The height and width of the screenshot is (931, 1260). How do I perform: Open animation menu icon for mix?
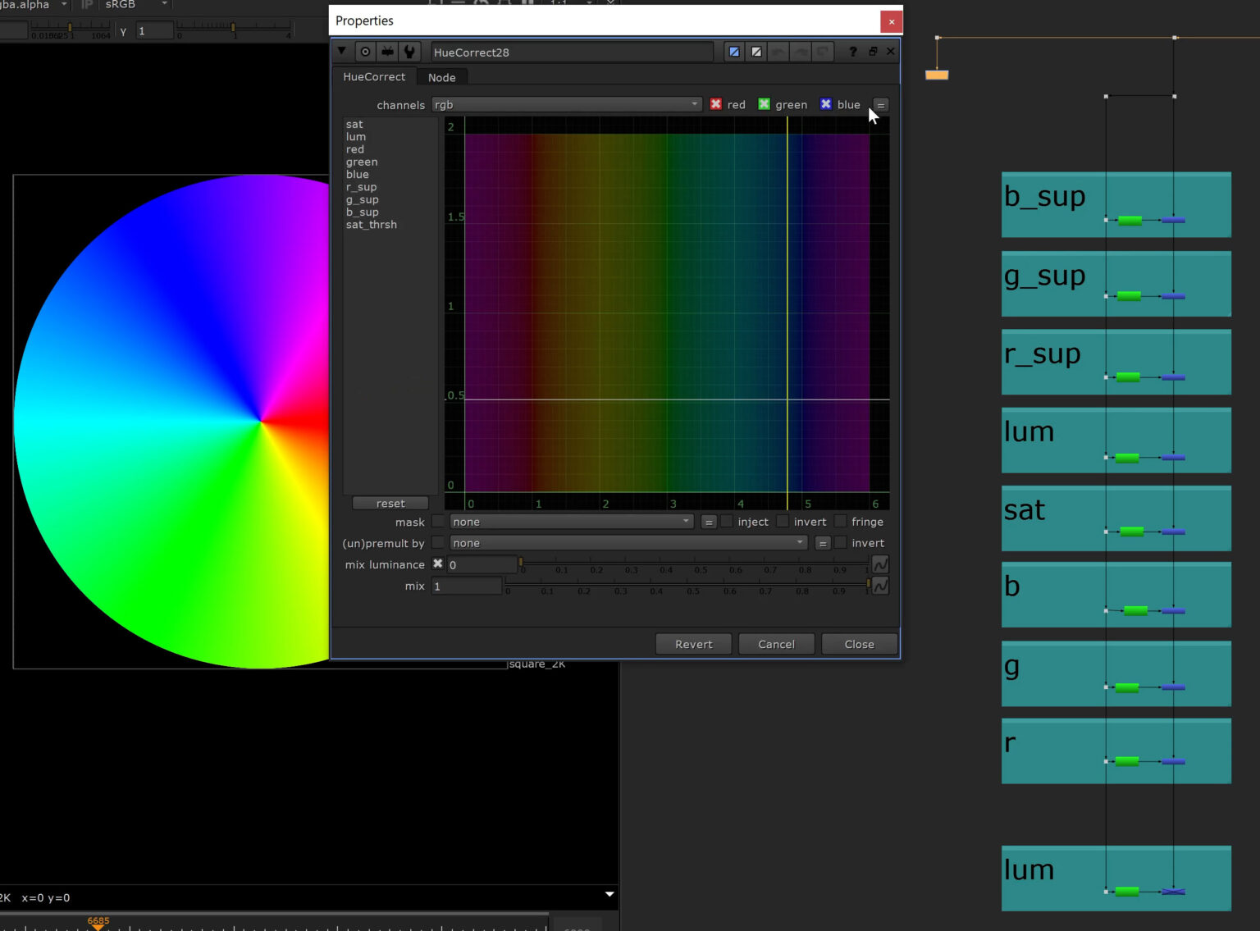tap(880, 586)
